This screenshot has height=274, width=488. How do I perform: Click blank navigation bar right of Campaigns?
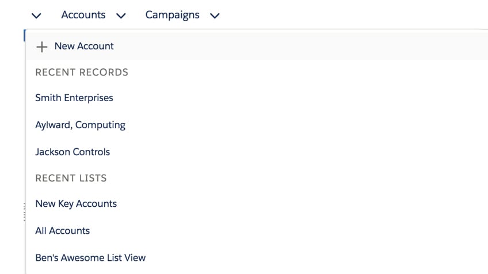point(345,15)
